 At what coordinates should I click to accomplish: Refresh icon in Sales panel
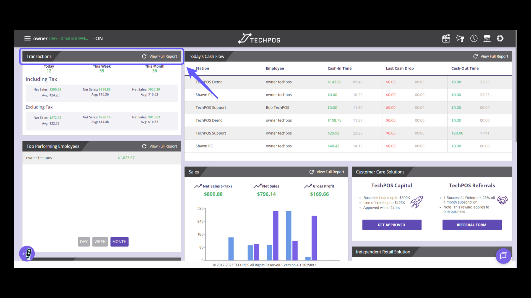coord(311,172)
